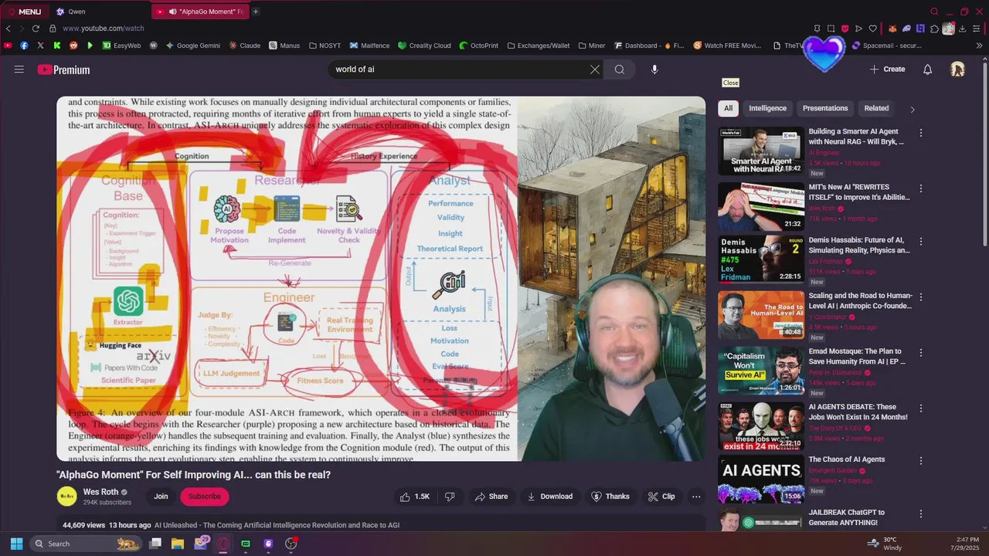Open the weather widget showing 30°C Windy
Screen dimensions: 989x556
coord(885,544)
